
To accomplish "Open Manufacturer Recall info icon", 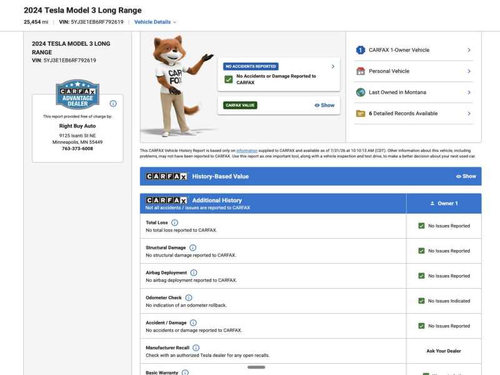I will [196, 347].
